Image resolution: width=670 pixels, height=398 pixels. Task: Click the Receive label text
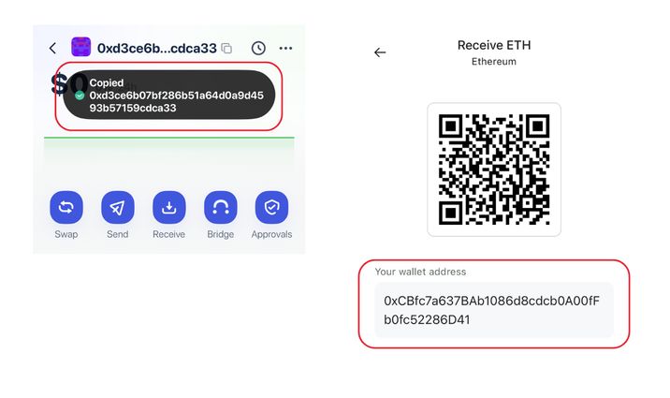click(168, 234)
